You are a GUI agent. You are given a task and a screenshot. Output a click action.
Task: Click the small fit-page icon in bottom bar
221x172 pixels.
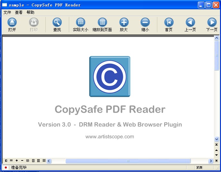point(33,161)
